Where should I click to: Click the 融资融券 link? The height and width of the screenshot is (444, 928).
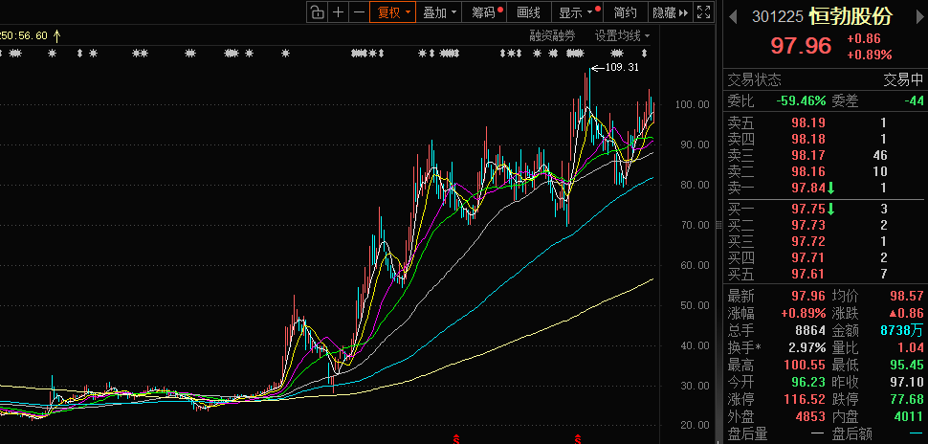click(553, 35)
